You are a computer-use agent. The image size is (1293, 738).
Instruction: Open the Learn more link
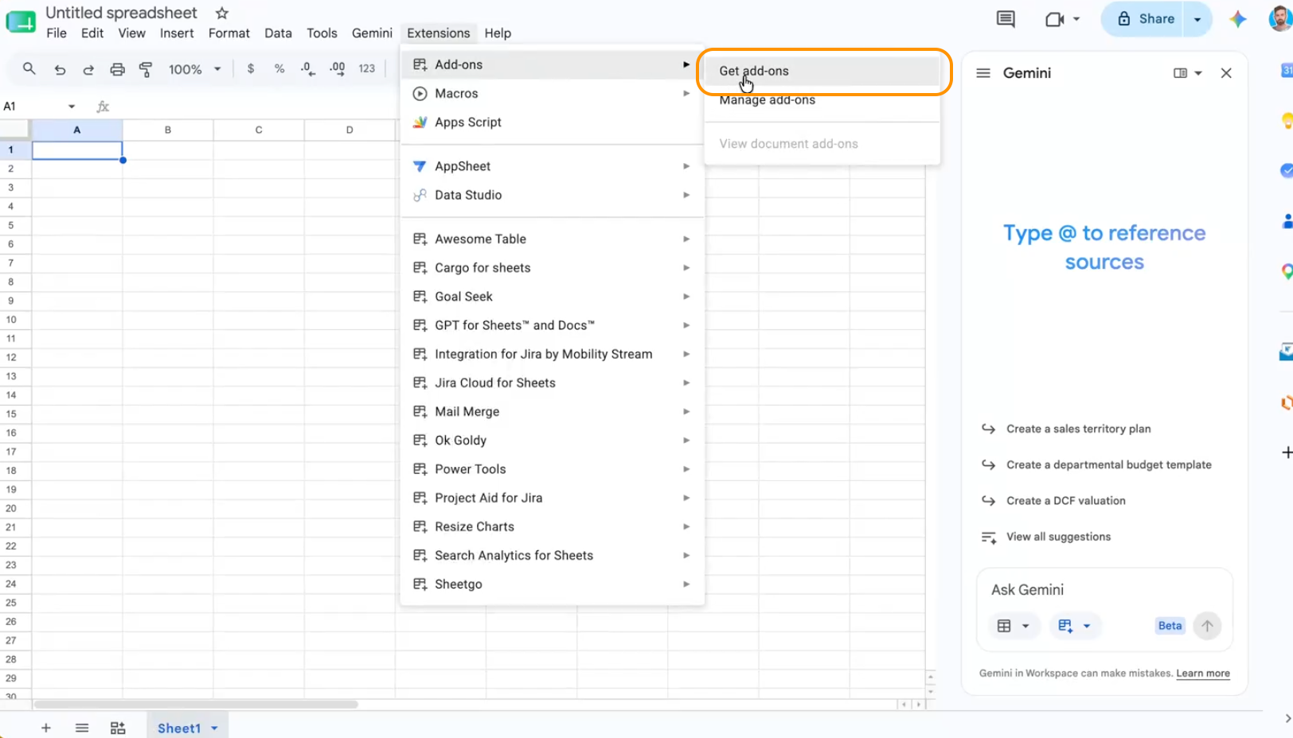1203,674
